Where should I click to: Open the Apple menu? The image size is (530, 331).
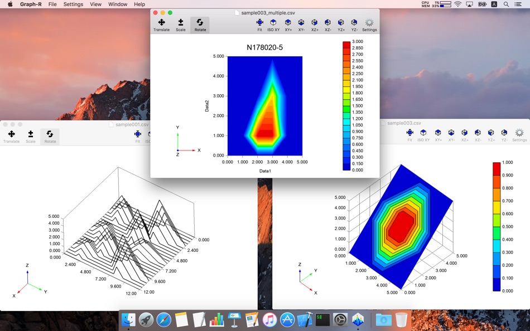click(10, 4)
